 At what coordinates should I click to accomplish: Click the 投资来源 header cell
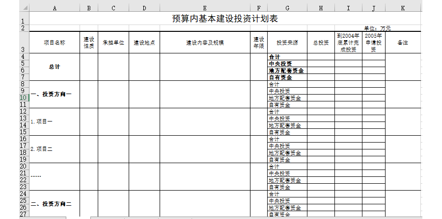click(287, 43)
